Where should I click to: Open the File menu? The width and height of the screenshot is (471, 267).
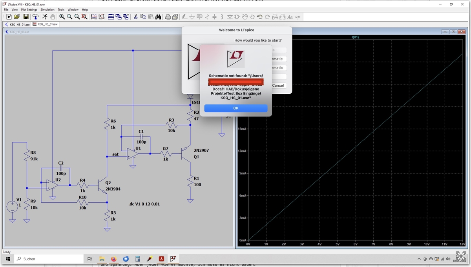[x=6, y=9]
